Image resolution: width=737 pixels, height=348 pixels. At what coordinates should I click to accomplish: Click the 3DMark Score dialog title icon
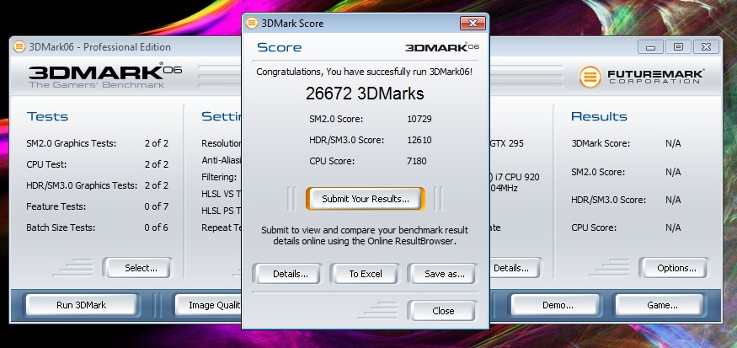(252, 23)
